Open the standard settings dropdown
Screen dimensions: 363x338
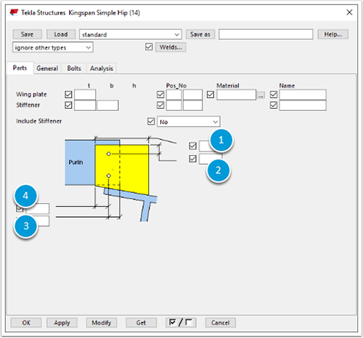(131, 35)
